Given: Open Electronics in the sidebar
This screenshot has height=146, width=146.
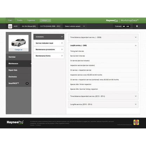Looking at the screenshot, I should click(x=19, y=77).
